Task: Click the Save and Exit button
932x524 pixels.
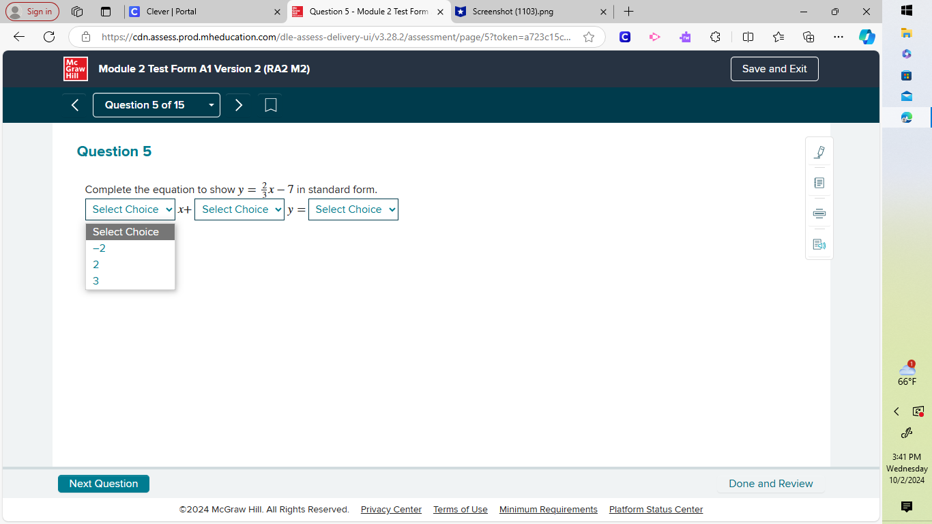Action: [774, 69]
